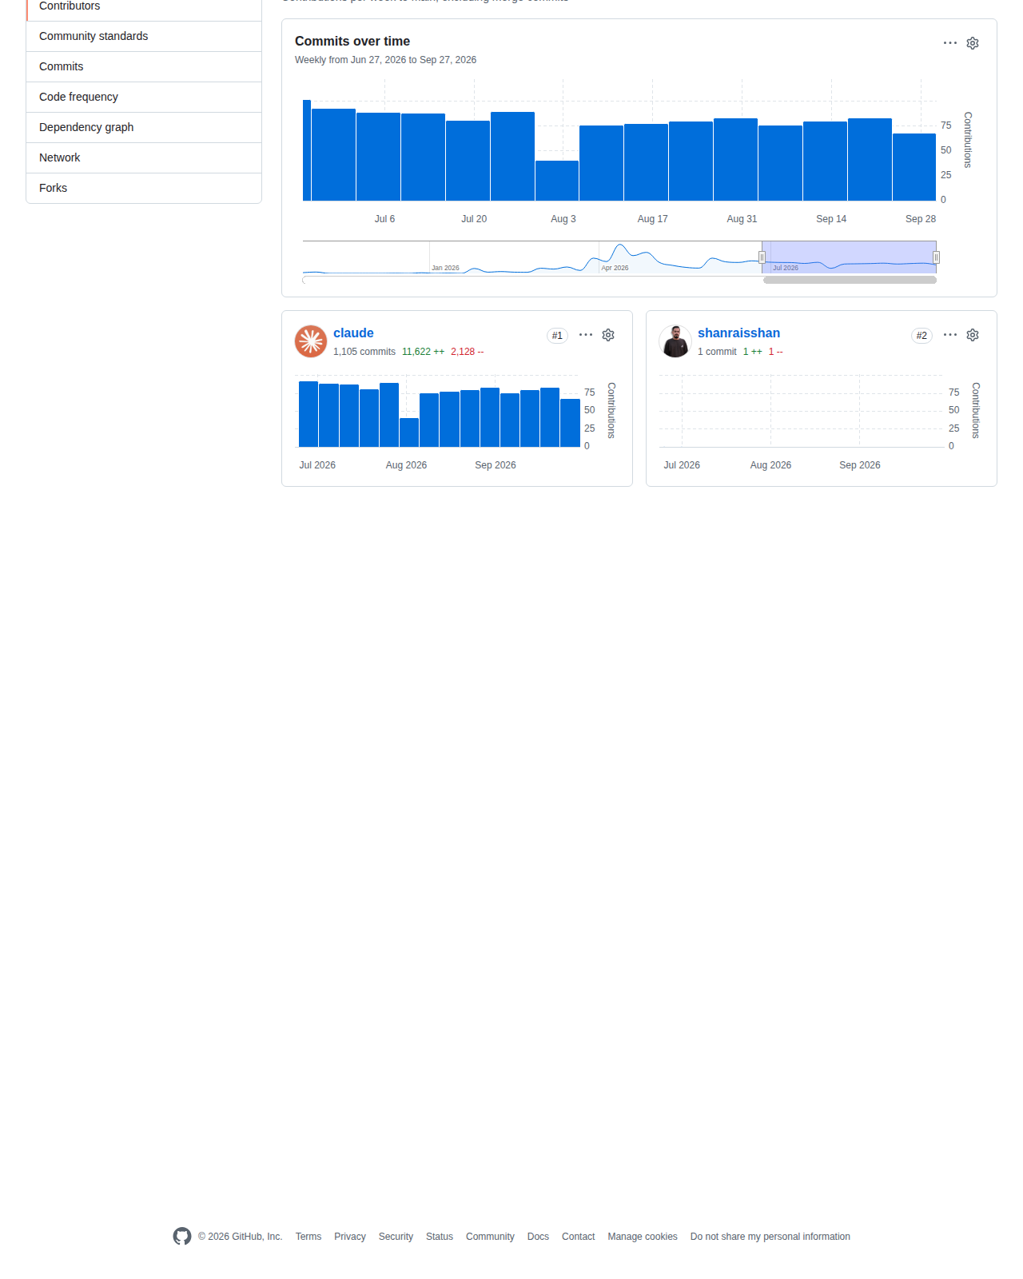The width and height of the screenshot is (1023, 1279).
Task: Open the Privacy footer link
Action: point(350,1237)
